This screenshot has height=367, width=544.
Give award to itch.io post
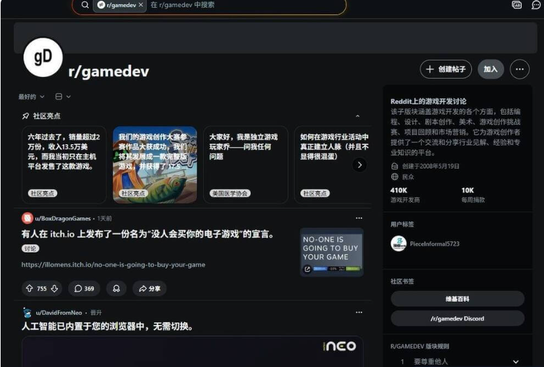116,288
